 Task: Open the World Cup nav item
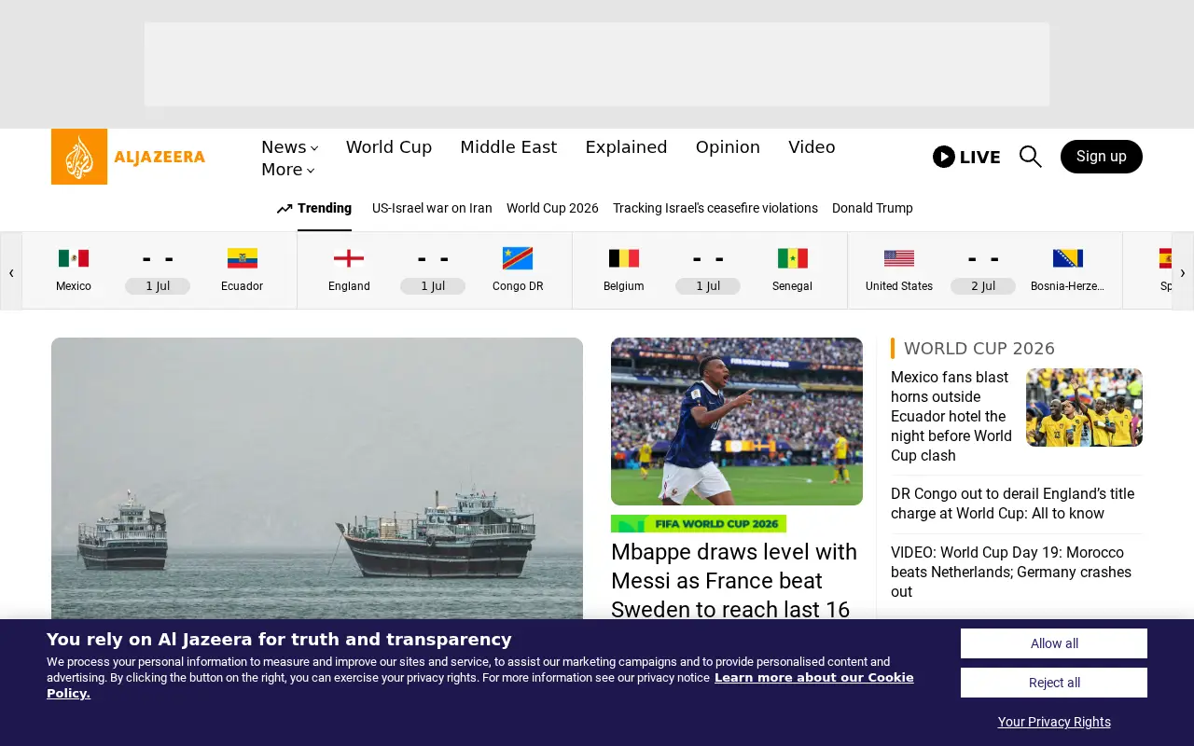[389, 147]
